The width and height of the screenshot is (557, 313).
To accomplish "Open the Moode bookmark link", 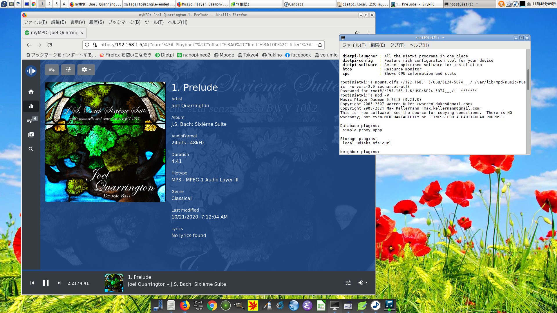I will [x=224, y=55].
